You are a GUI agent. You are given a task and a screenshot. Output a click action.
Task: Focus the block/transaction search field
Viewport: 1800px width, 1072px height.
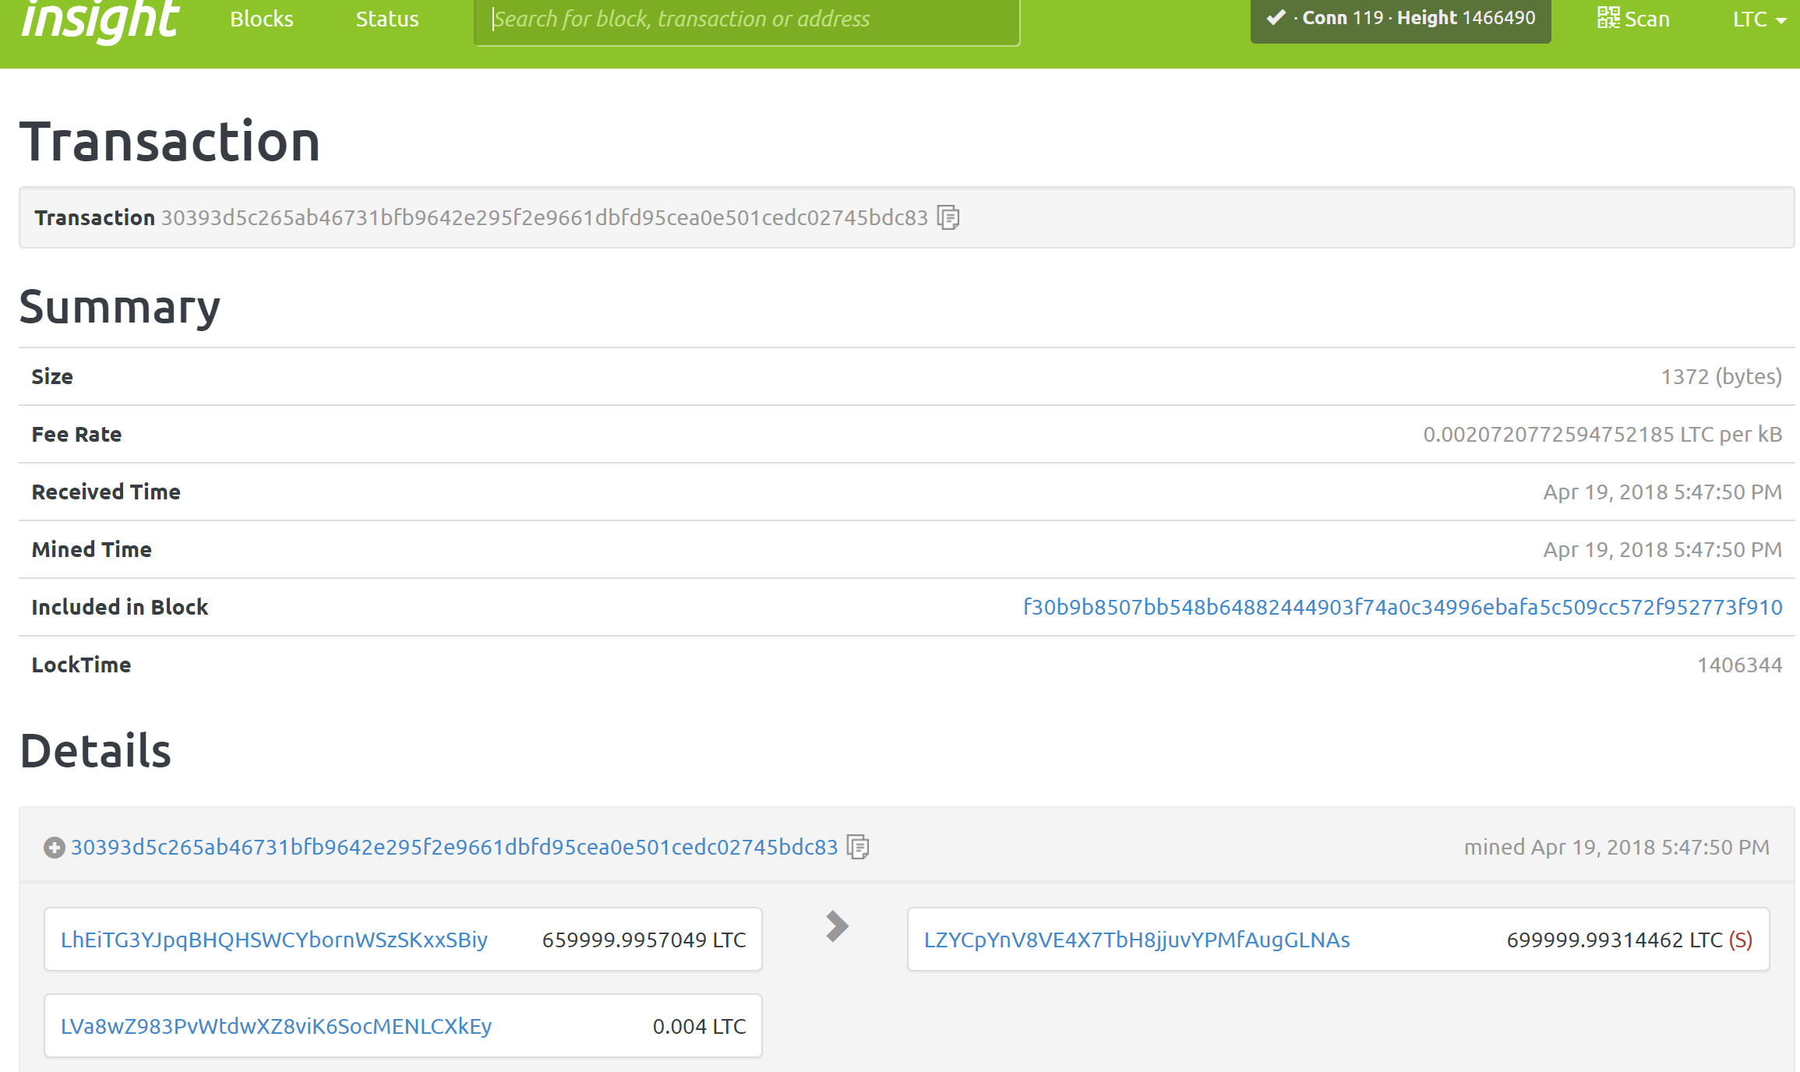[x=746, y=19]
